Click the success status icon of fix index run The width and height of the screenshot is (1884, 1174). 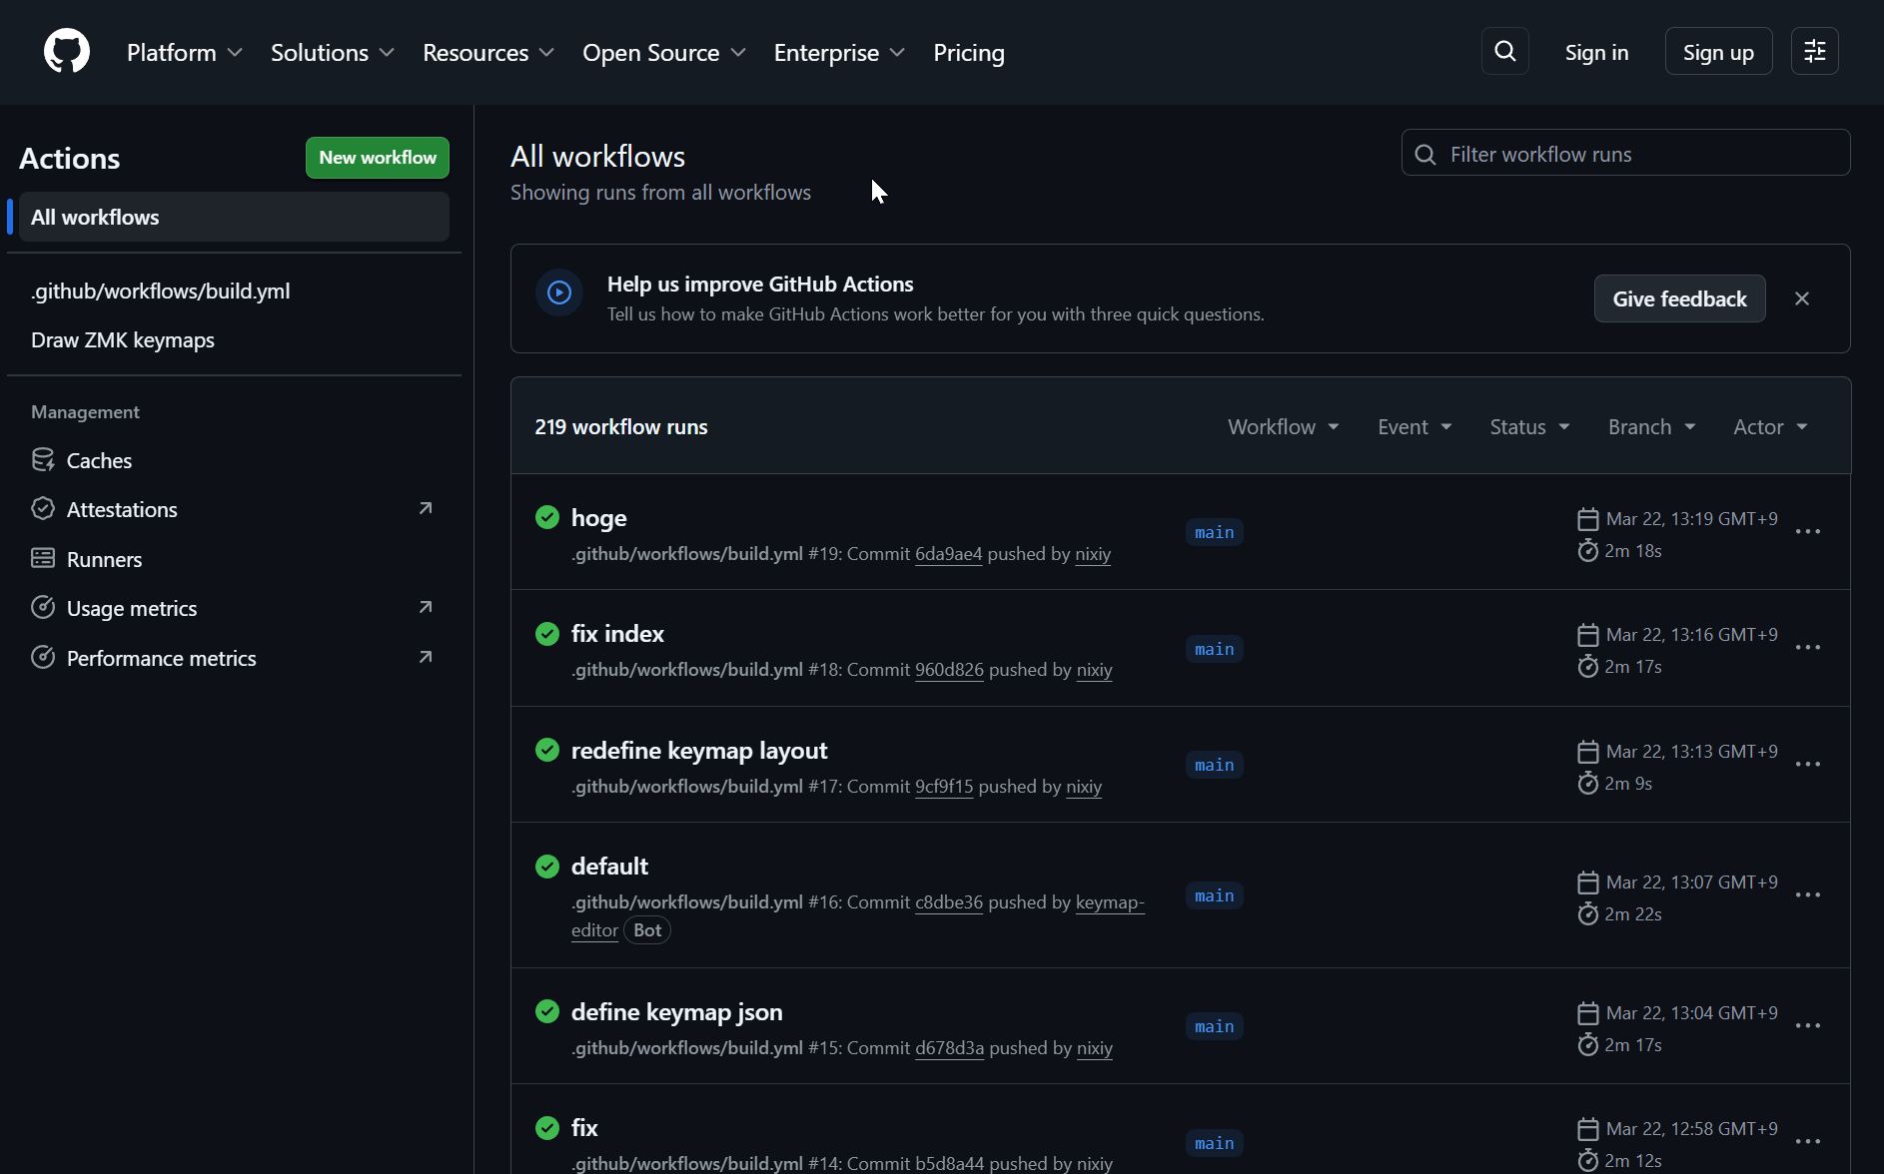(547, 634)
